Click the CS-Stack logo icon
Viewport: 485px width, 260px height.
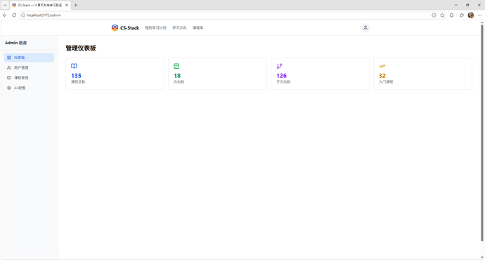[x=115, y=28]
